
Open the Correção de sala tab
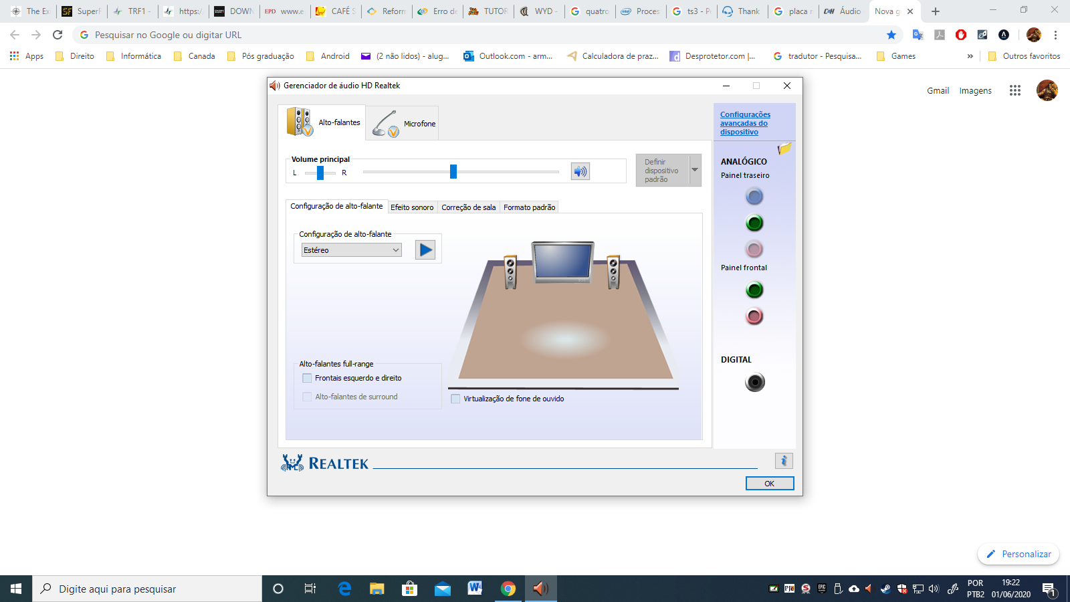pyautogui.click(x=469, y=207)
